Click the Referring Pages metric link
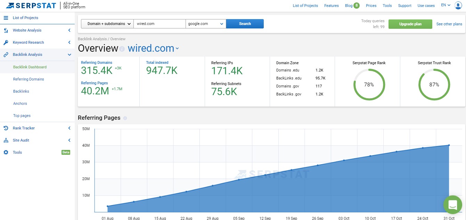The image size is (466, 220). point(95,83)
